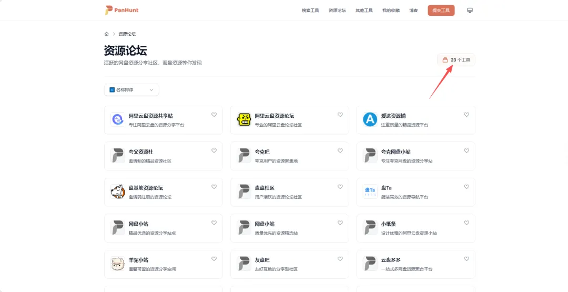The height and width of the screenshot is (292, 568).
Task: Open the 夸父资源社 title link
Action: click(141, 152)
